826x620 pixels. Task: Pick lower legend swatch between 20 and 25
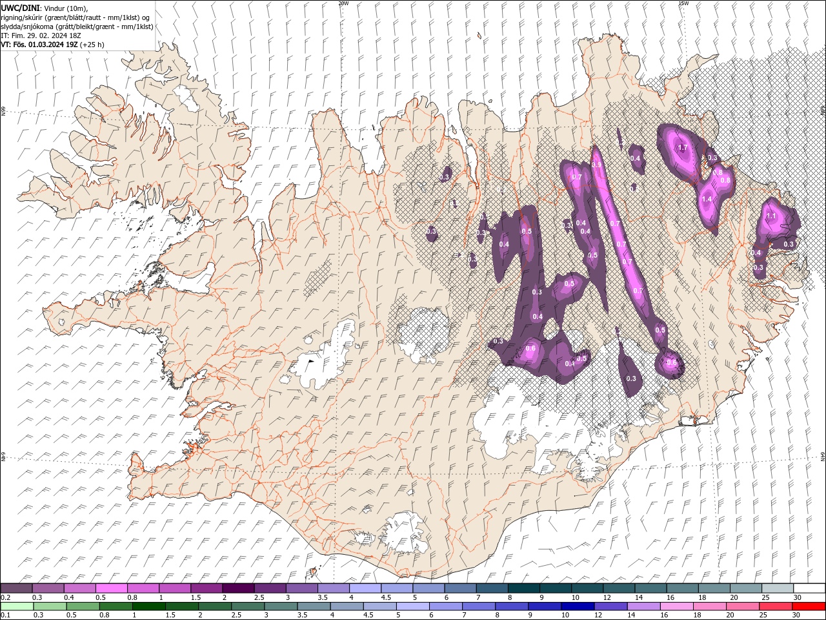(742, 606)
